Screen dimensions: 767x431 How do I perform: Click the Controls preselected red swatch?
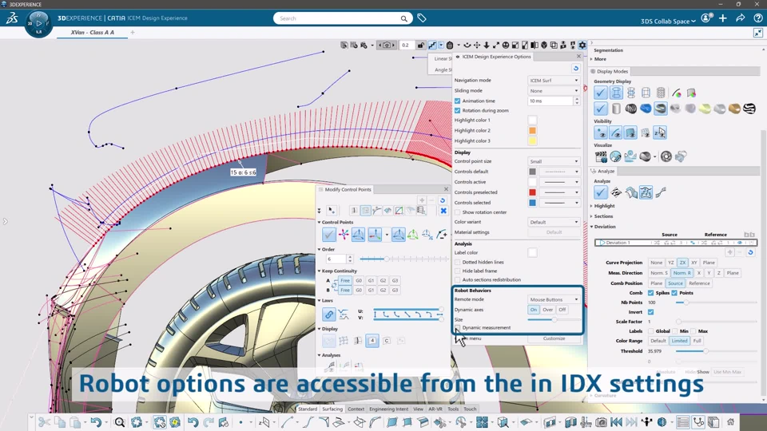click(x=532, y=192)
